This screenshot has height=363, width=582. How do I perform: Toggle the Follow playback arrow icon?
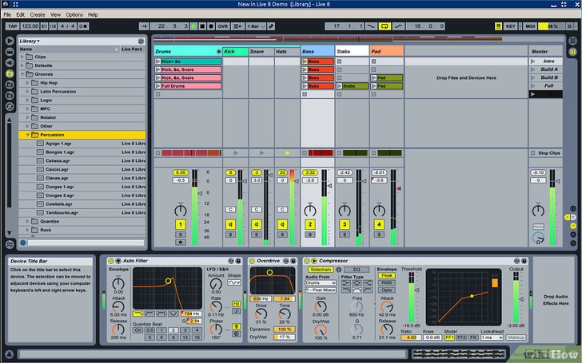coord(144,26)
